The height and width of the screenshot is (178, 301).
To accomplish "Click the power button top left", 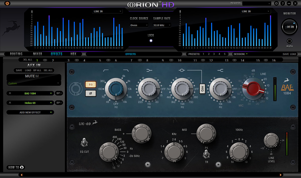I will [7, 3].
